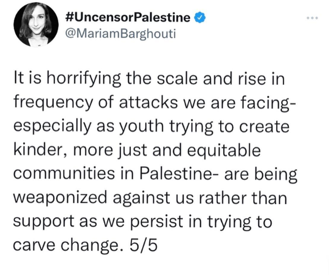Viewport: 329px width, 275px height.
Task: Click the word communities in tweet body
Action: coord(64,174)
